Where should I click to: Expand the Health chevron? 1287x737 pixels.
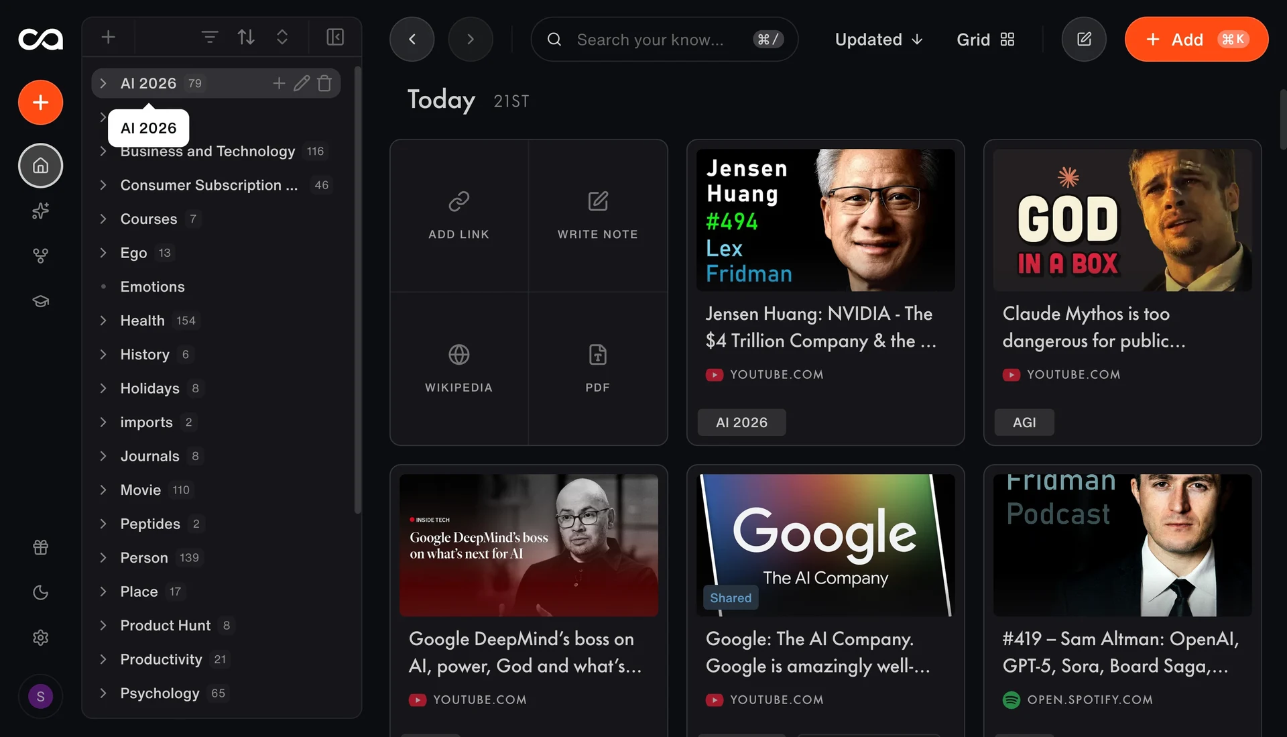point(103,321)
